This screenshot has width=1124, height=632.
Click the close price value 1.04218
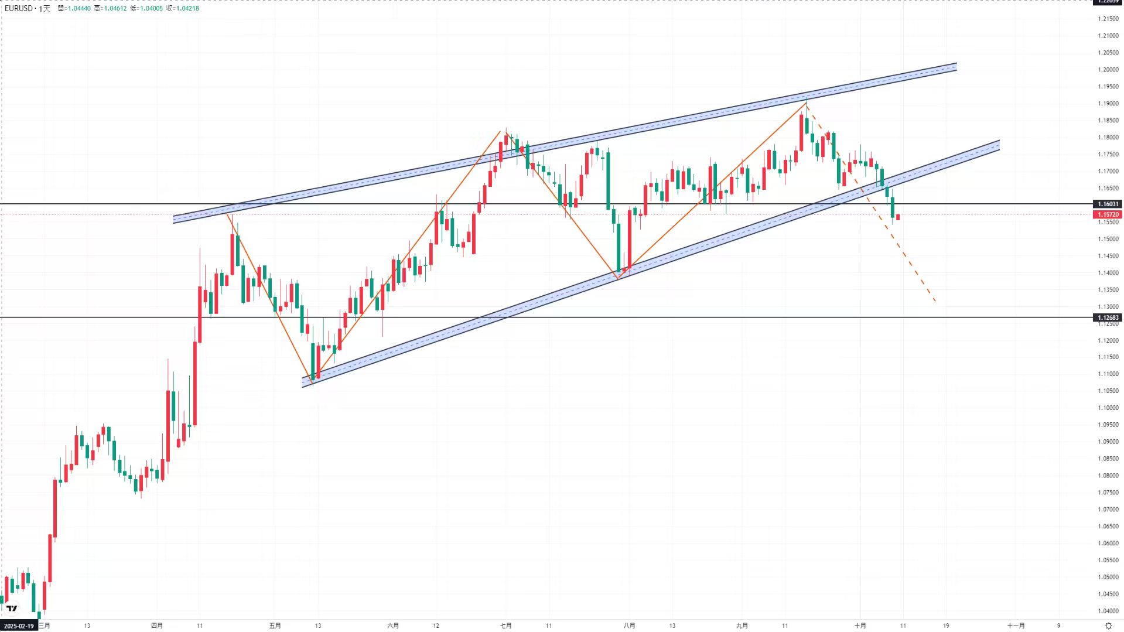coord(187,8)
